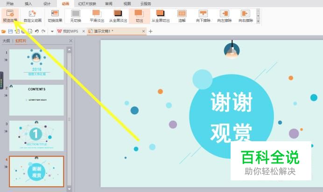
Task: Click the undo arrow icon
Action: pyautogui.click(x=37, y=31)
